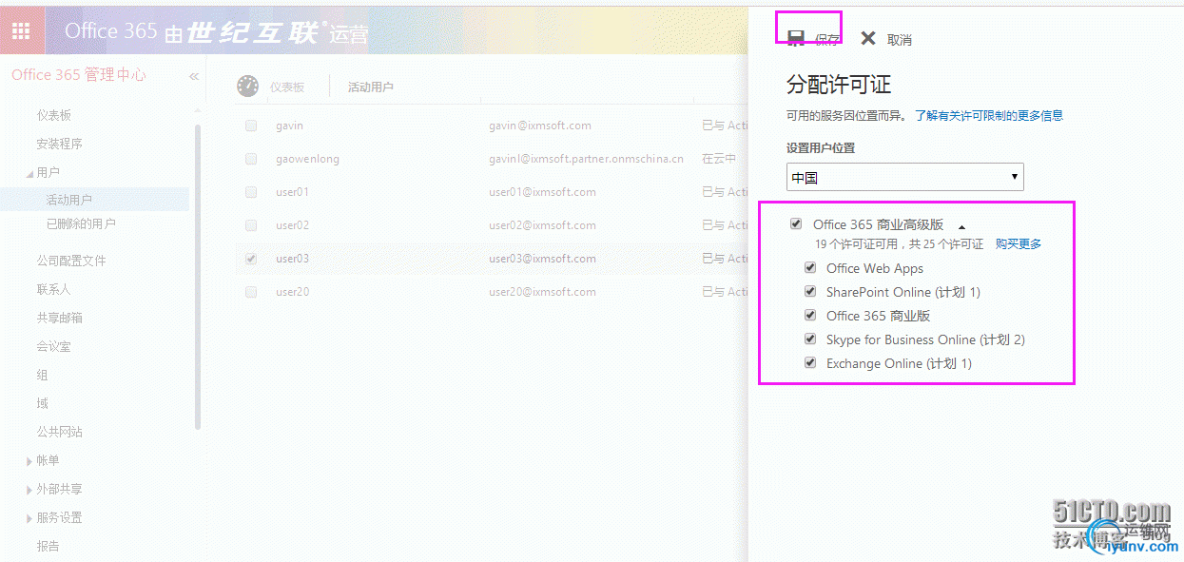
Task: Expand the 外部共享 navigation node
Action: [x=29, y=490]
